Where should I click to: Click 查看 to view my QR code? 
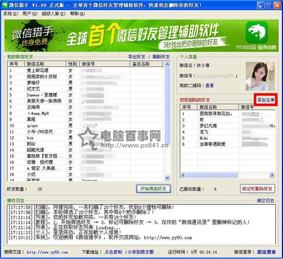pos(209,85)
